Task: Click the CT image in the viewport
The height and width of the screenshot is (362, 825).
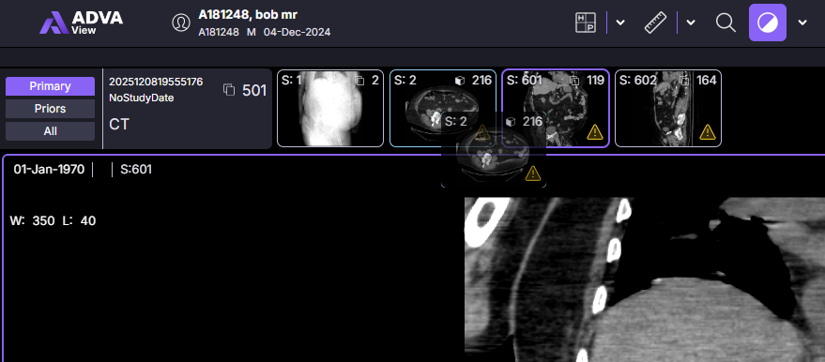Action: coord(645,279)
